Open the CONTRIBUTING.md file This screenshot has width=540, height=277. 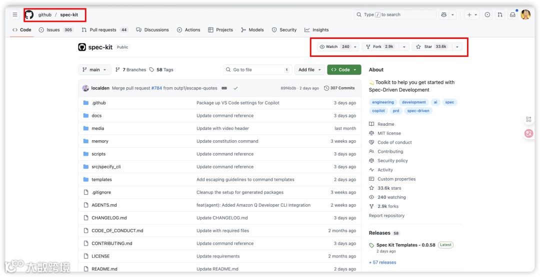click(x=112, y=244)
